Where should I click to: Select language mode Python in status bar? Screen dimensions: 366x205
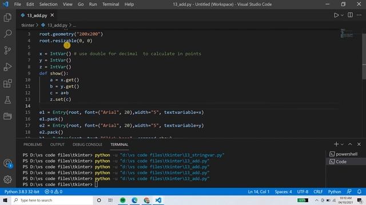335,192
